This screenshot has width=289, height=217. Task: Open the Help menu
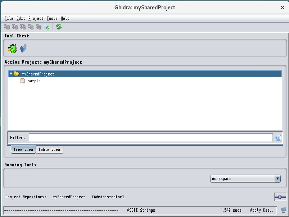pyautogui.click(x=65, y=18)
